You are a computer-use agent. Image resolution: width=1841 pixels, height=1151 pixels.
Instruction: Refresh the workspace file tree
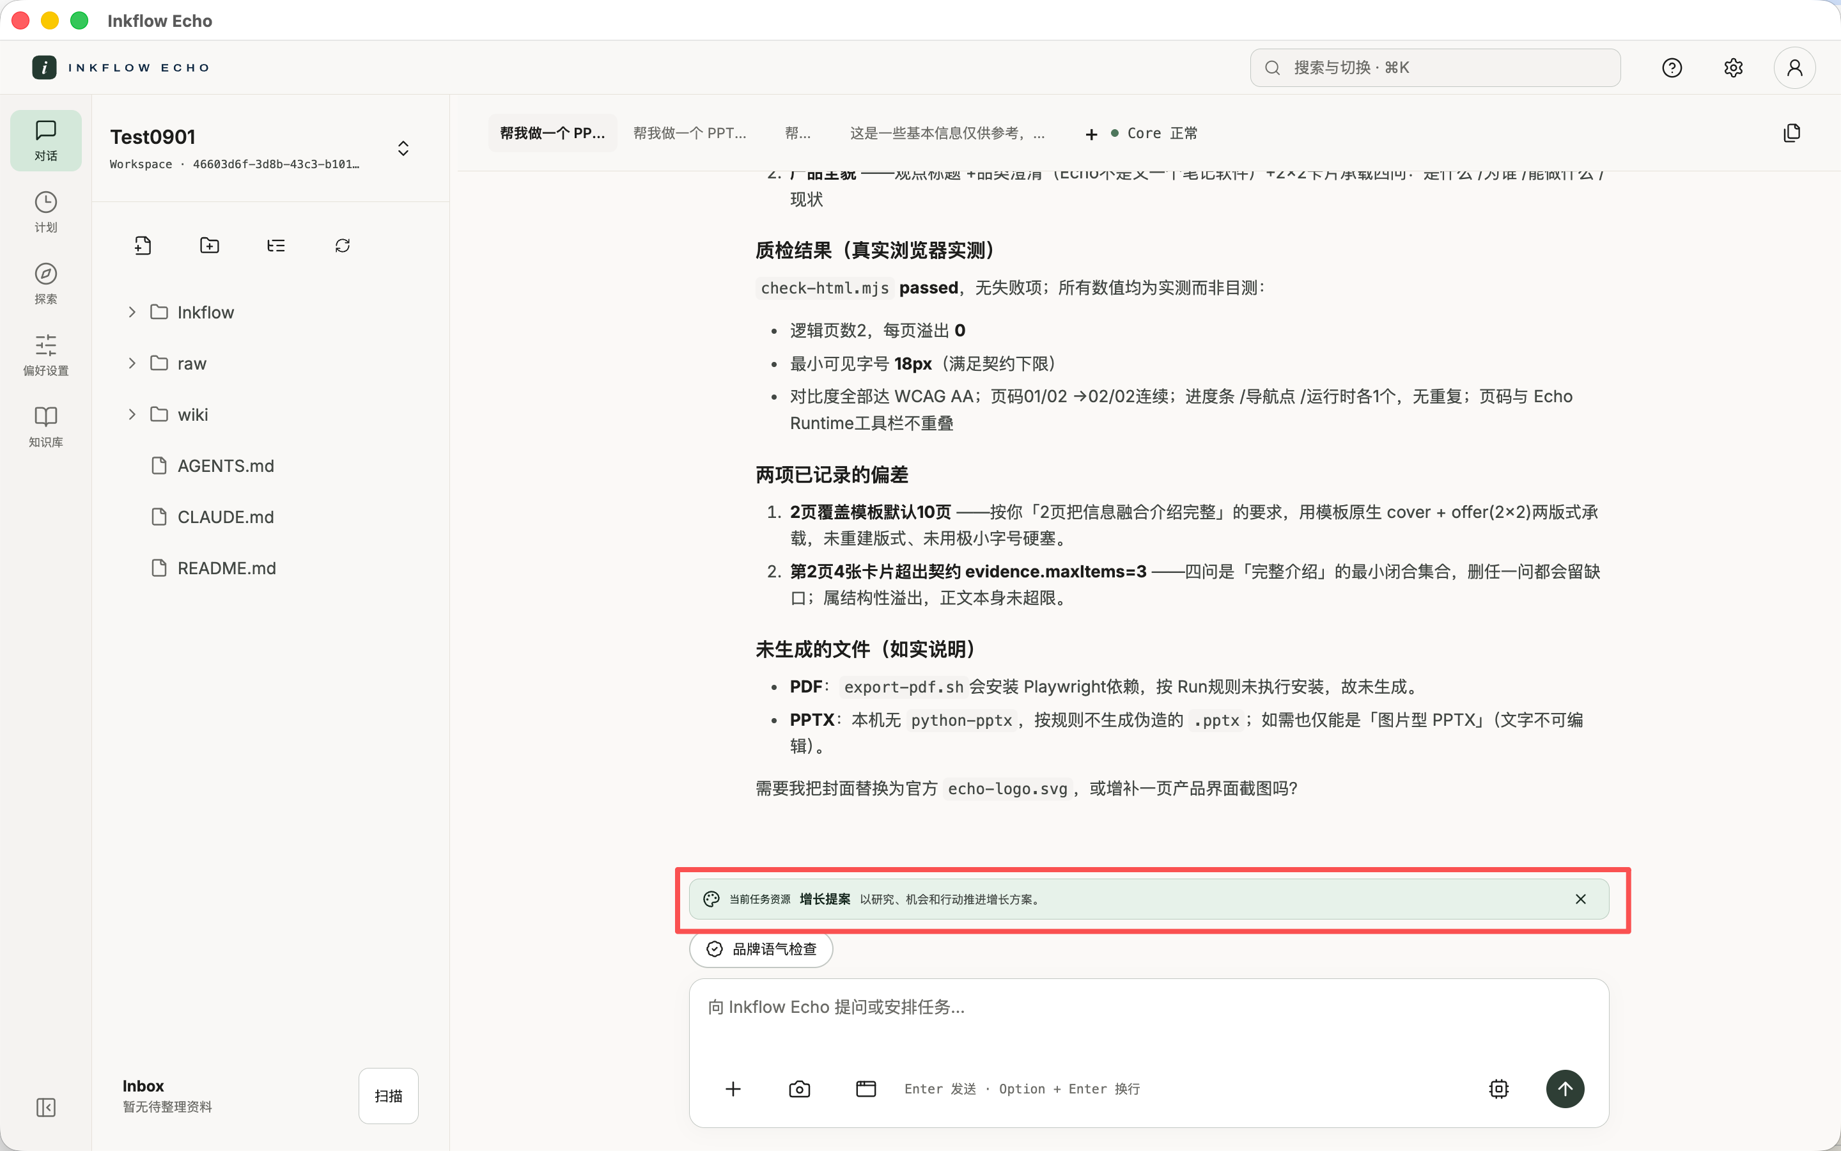[x=343, y=245]
